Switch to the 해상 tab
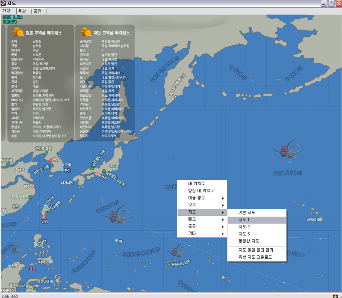The image size is (342, 298). click(8, 11)
